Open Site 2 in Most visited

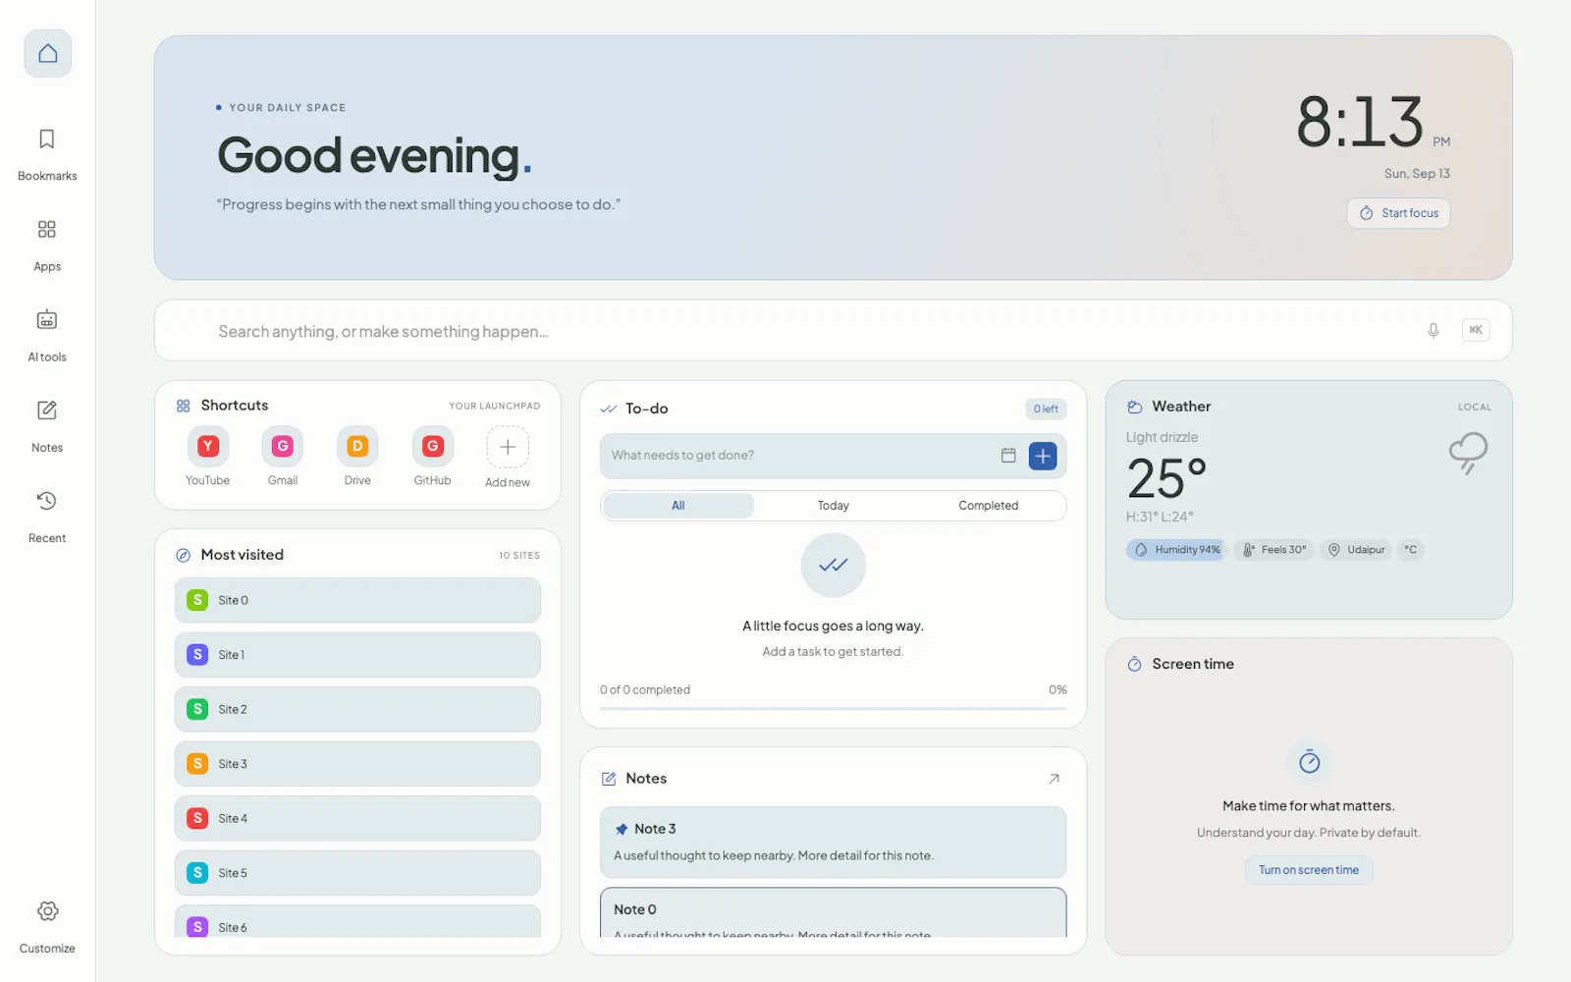(357, 709)
